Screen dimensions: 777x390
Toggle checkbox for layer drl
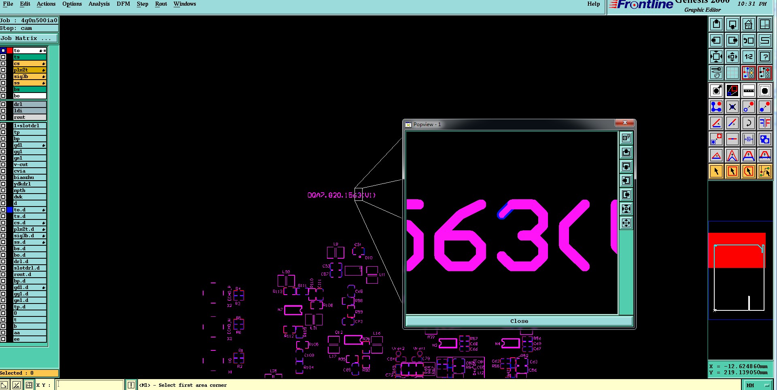(3, 104)
